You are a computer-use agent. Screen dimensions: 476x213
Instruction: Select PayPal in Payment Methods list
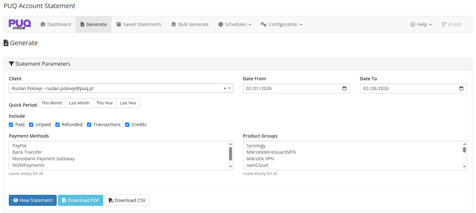19,145
